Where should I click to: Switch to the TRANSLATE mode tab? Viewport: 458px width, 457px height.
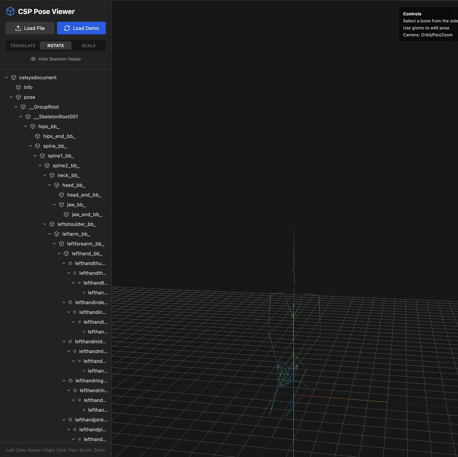coord(22,45)
